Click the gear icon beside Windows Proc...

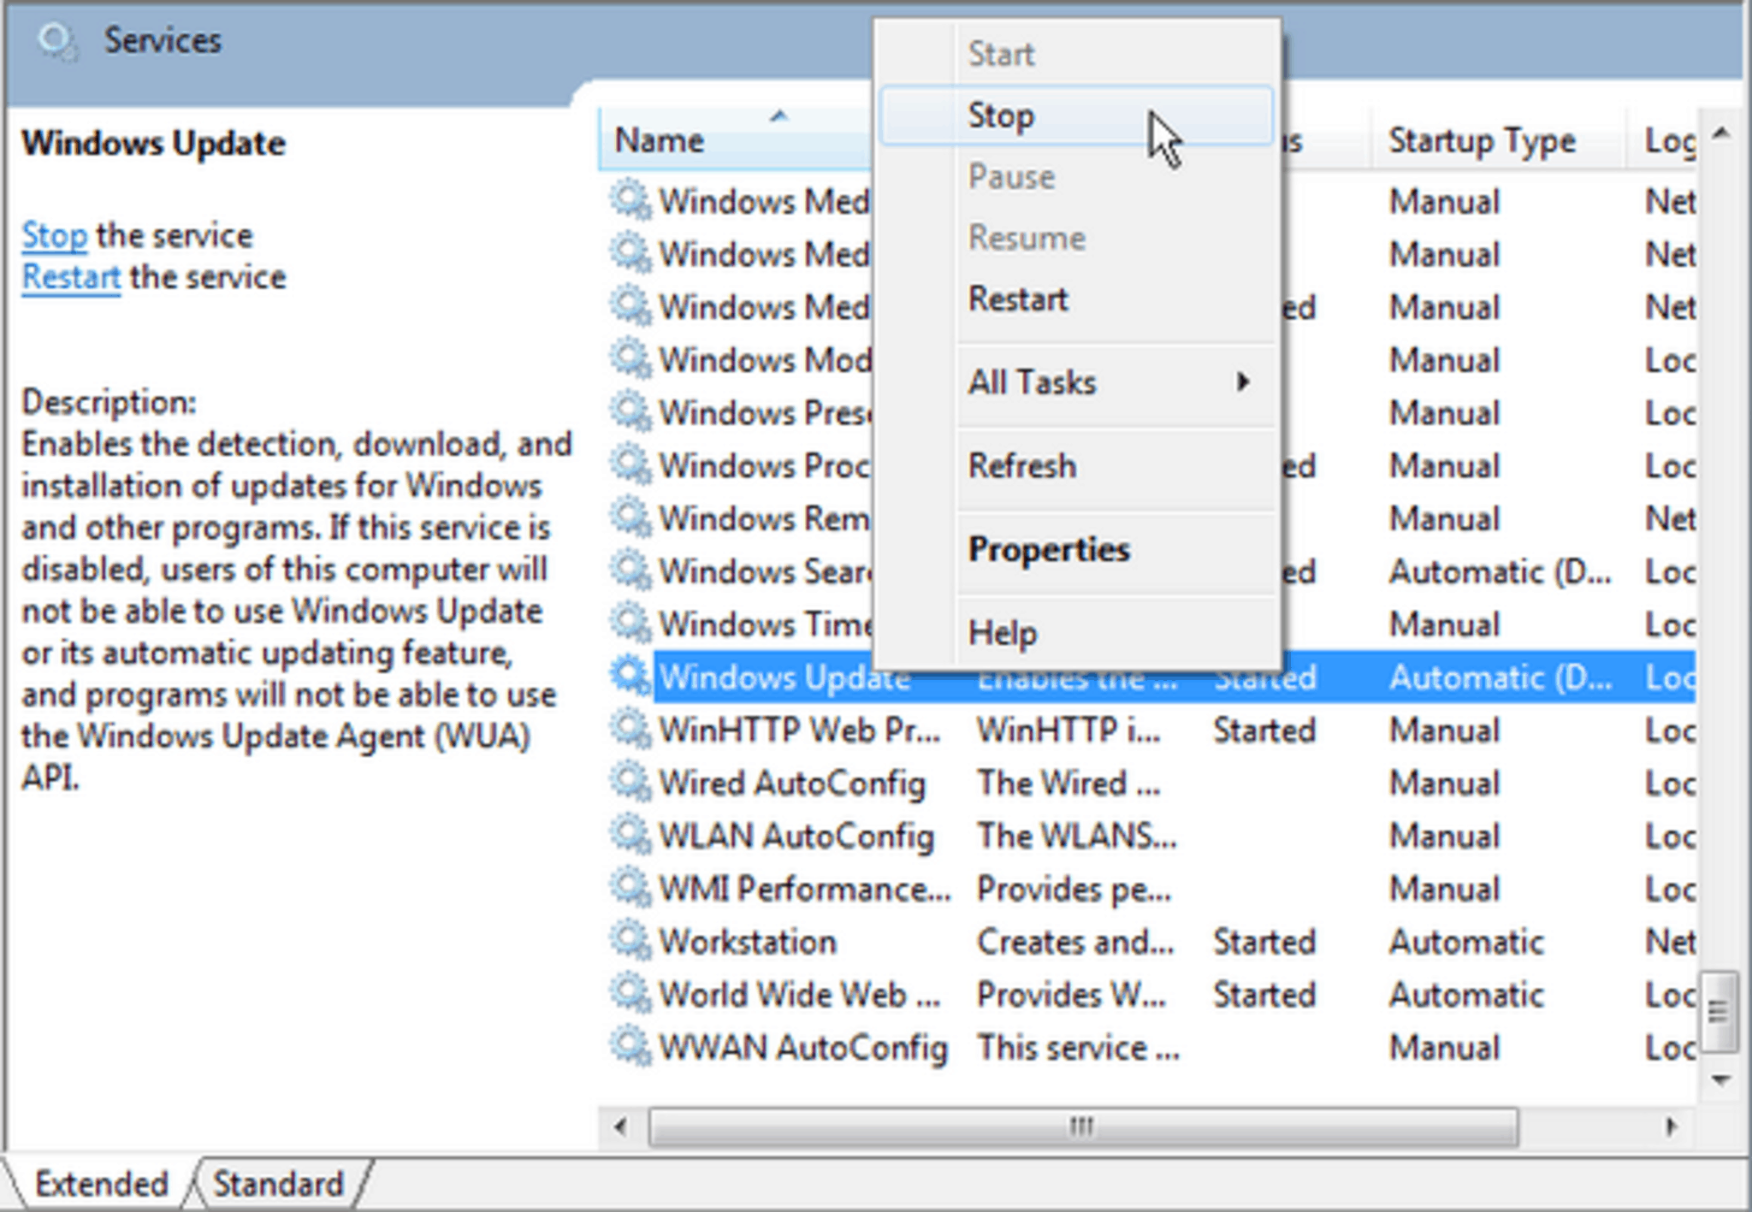(630, 464)
